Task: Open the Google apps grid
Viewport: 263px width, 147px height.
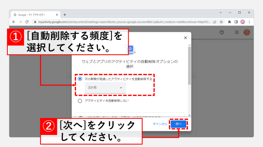Action: pyautogui.click(x=237, y=32)
